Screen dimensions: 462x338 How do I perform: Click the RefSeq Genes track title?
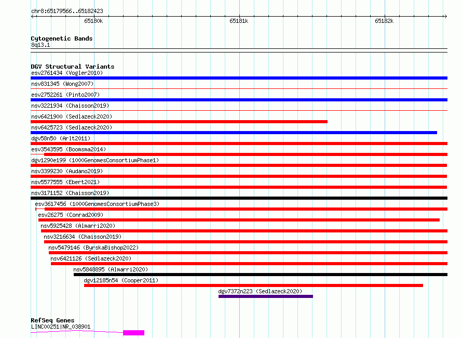[52, 320]
